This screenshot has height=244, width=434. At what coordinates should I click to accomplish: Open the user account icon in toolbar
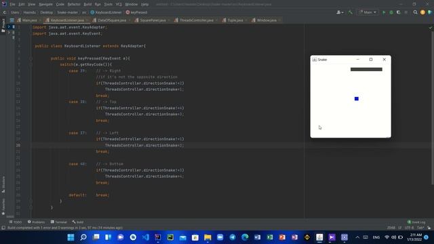click(340, 12)
